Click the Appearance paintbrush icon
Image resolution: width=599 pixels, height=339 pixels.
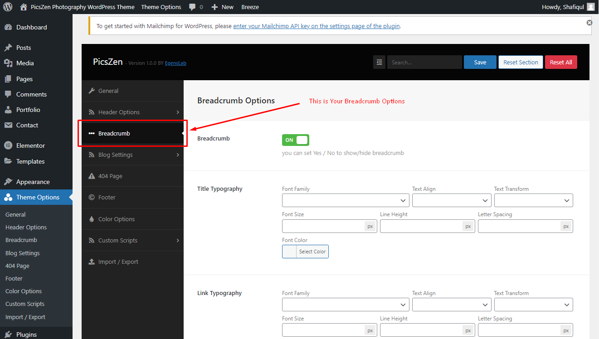pos(8,182)
